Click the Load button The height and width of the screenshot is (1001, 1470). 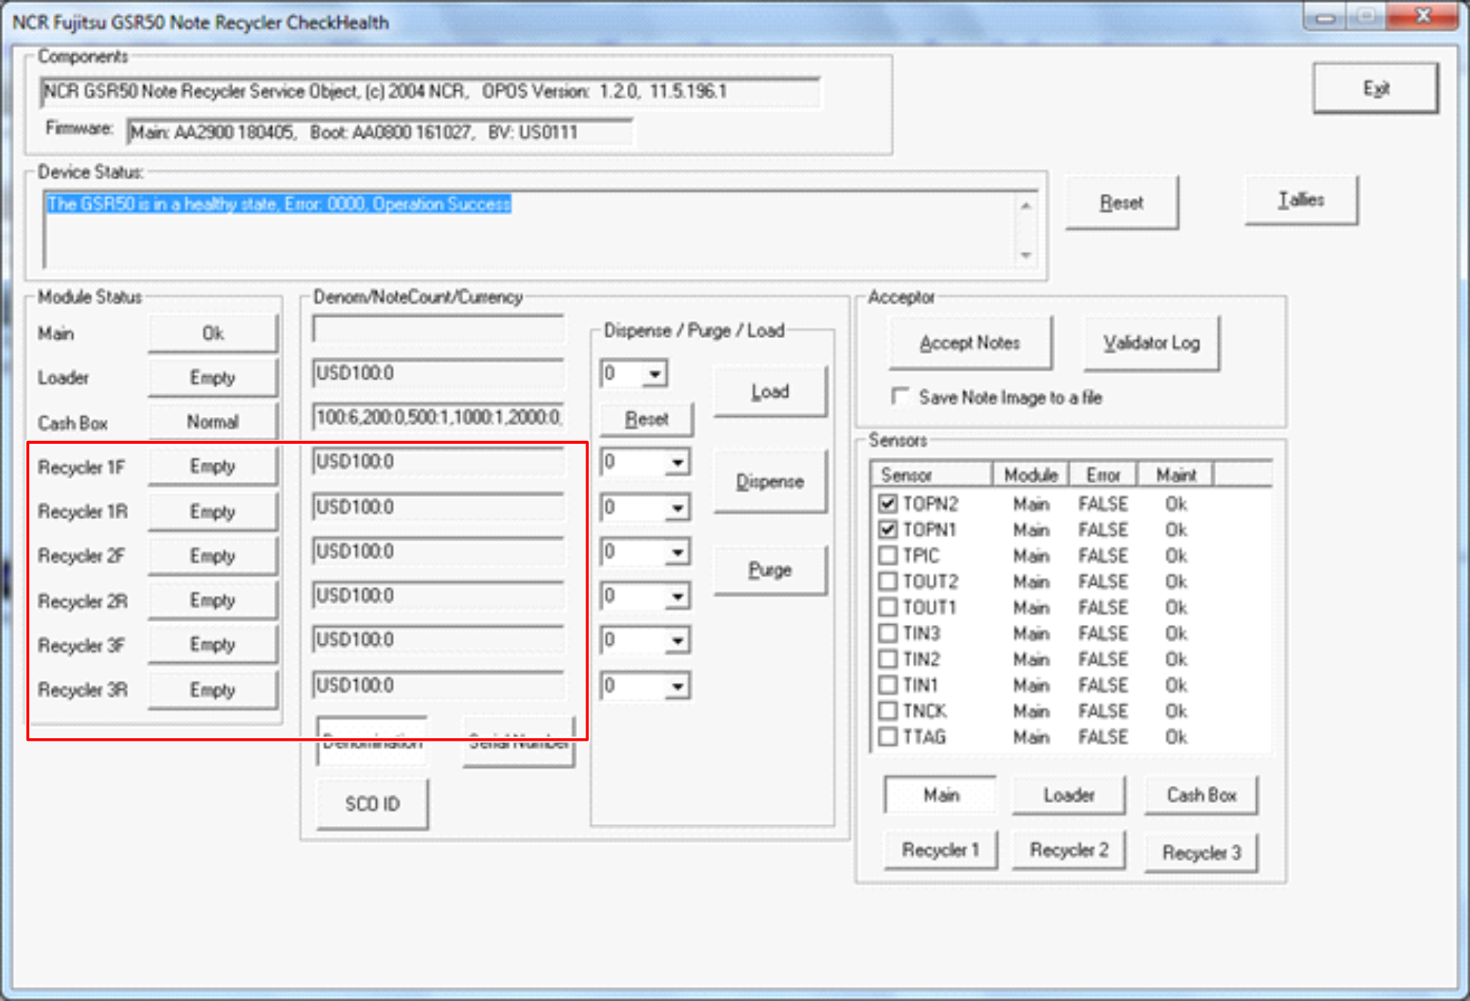point(770,392)
